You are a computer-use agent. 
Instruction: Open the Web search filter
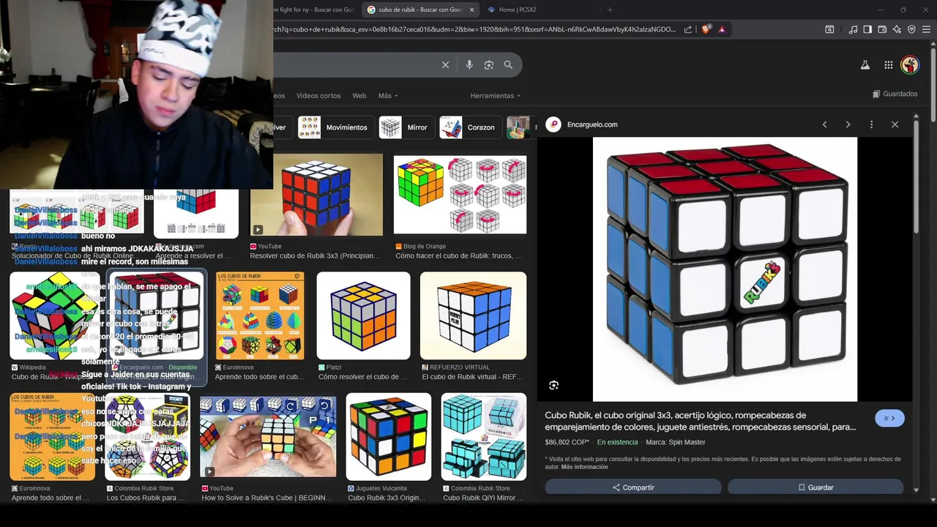click(359, 96)
